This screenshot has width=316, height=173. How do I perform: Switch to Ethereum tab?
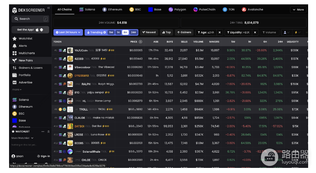[112, 9]
